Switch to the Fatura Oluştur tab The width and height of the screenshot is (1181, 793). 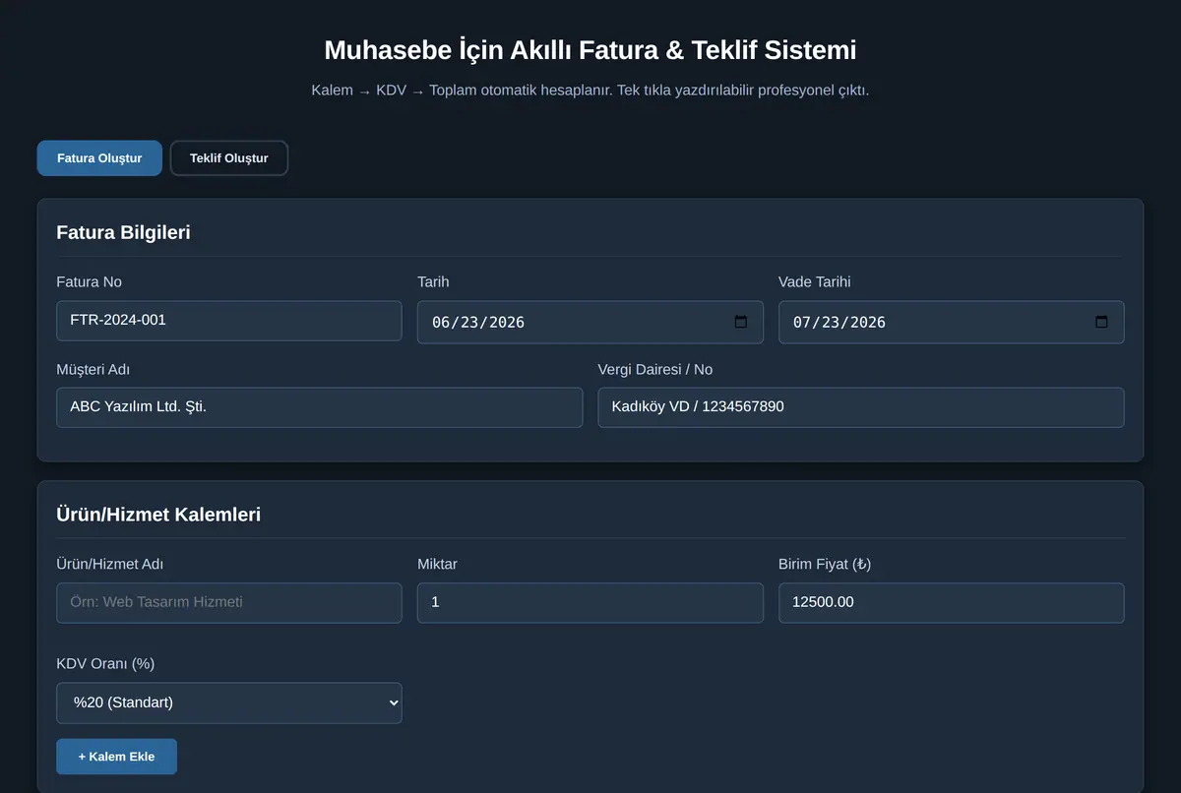[x=99, y=158]
